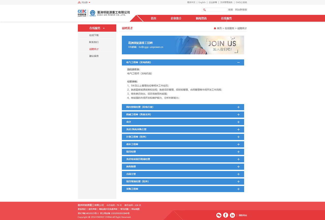
Task: Click the JOIN US recruitment banner
Action: click(183, 45)
